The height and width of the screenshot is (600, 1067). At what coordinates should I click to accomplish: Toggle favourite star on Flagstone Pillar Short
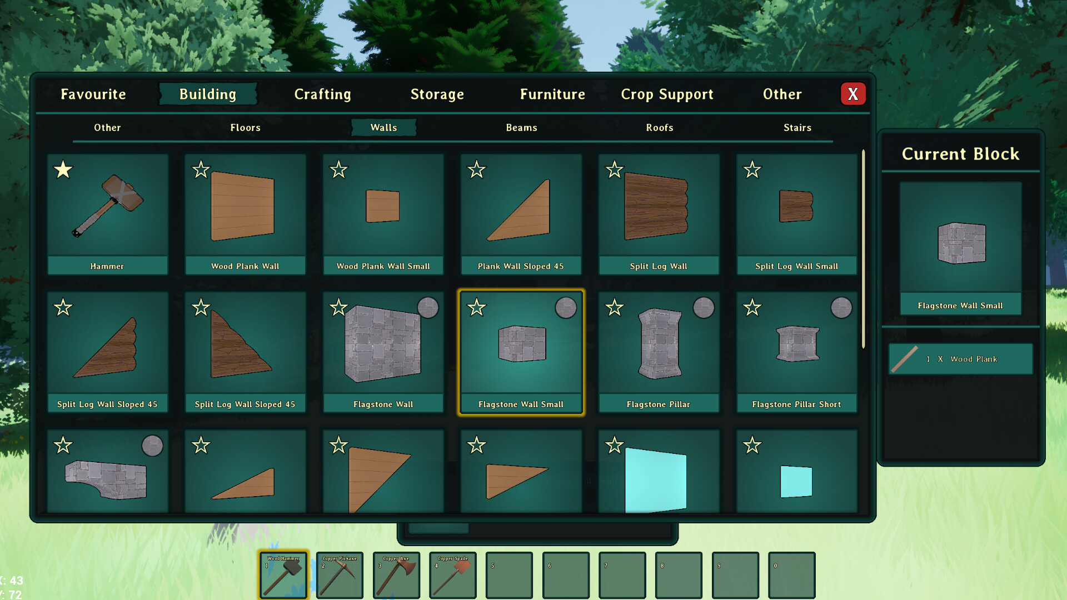tap(752, 307)
